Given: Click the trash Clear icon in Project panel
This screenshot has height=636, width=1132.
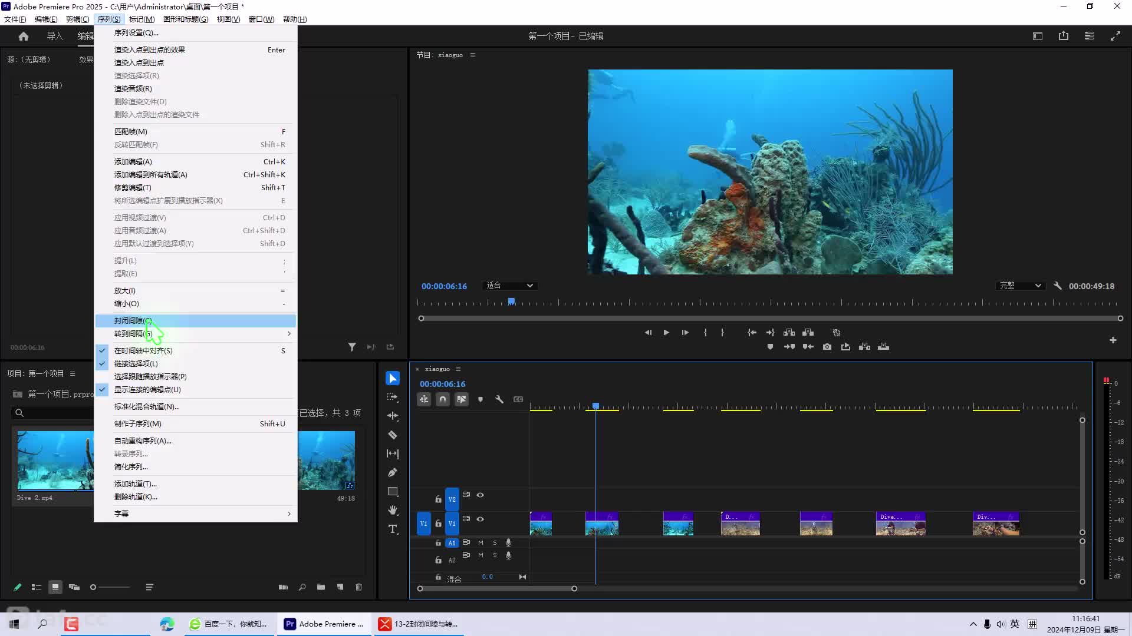Looking at the screenshot, I should [358, 587].
